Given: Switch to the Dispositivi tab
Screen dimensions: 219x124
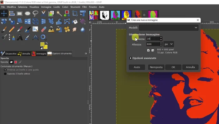Looking at the screenshot, I should [8, 54].
